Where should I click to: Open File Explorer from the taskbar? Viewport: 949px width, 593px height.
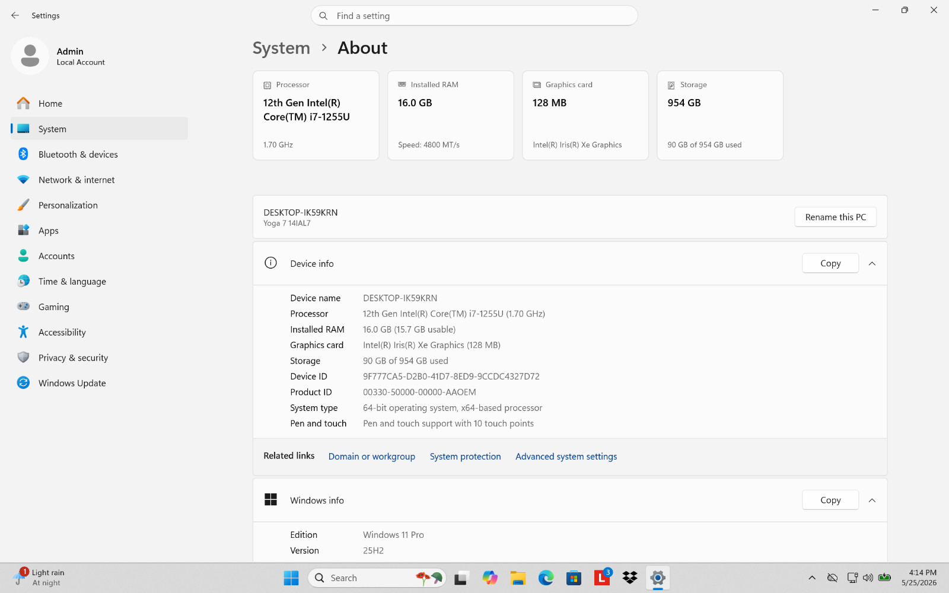518,578
